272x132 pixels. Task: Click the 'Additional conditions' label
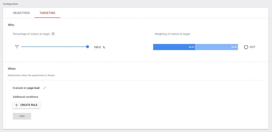pyautogui.click(x=25, y=97)
